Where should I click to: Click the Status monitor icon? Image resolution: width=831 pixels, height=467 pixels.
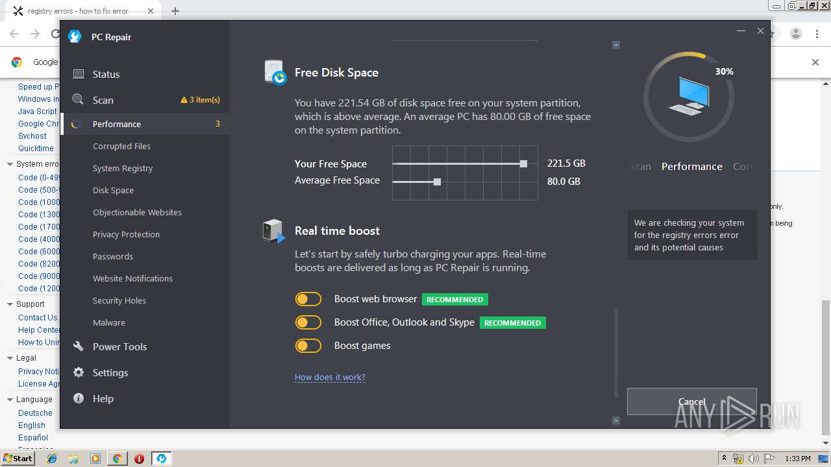pyautogui.click(x=79, y=74)
